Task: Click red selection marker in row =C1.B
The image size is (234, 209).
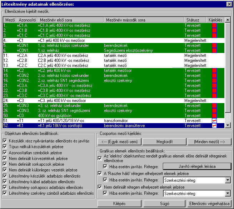Action: coord(214,30)
